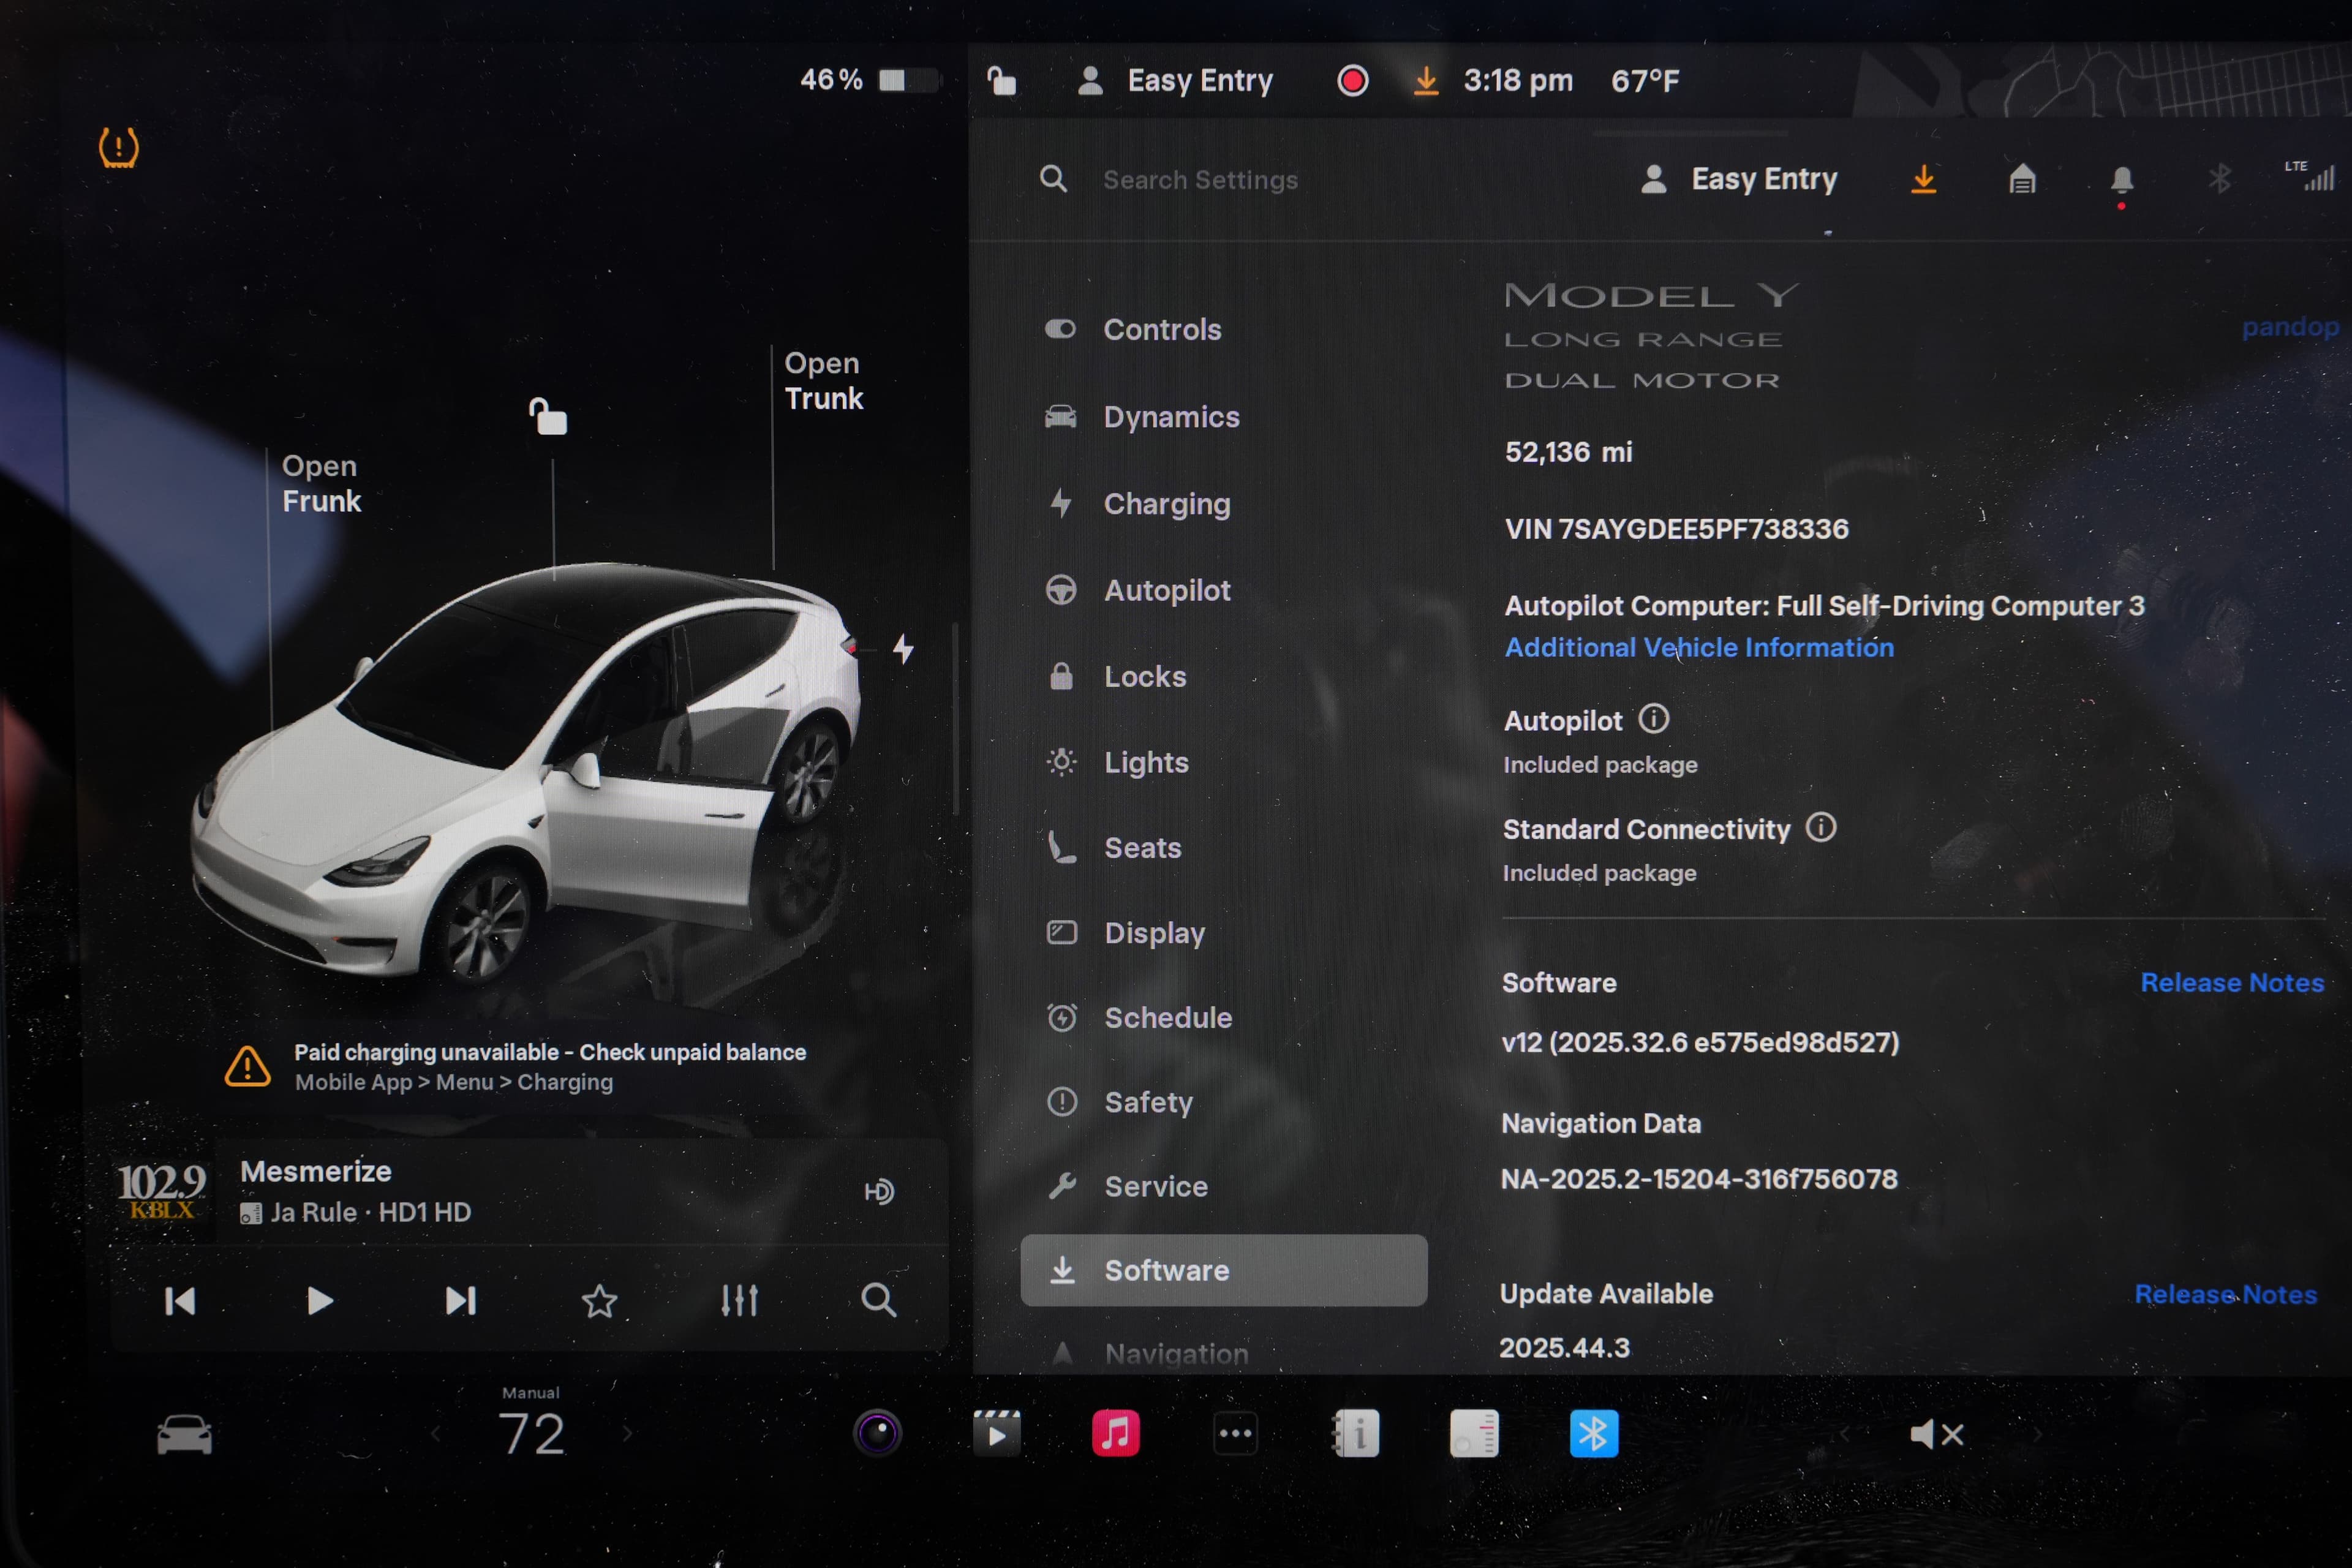Open Theater app in bottom dock
Screen dimensions: 2352x1568
click(997, 1433)
